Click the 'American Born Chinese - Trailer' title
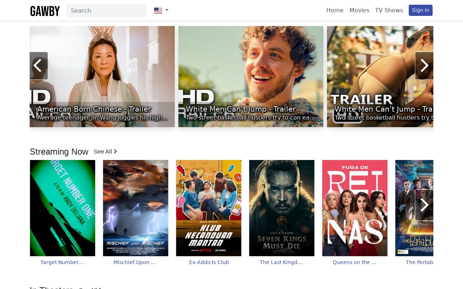The width and height of the screenshot is (463, 289). click(94, 109)
